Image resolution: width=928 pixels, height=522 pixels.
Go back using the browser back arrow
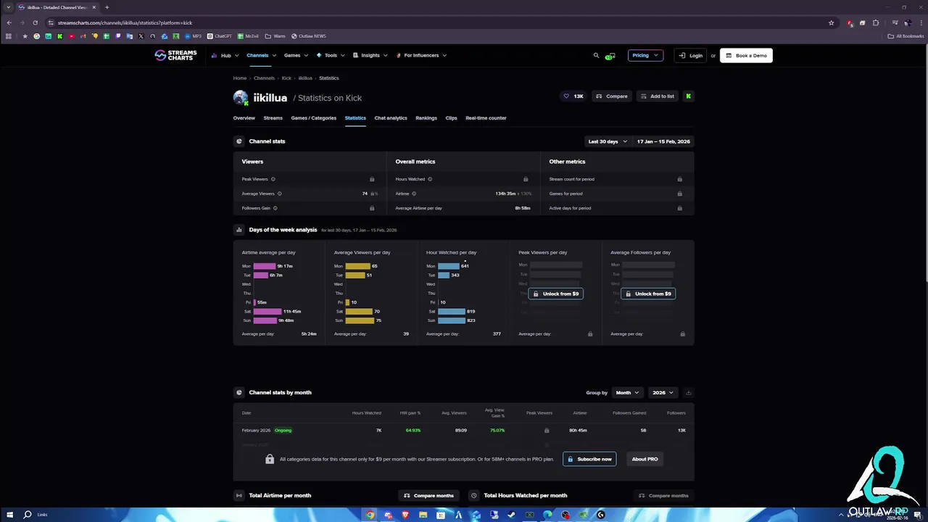[x=9, y=22]
